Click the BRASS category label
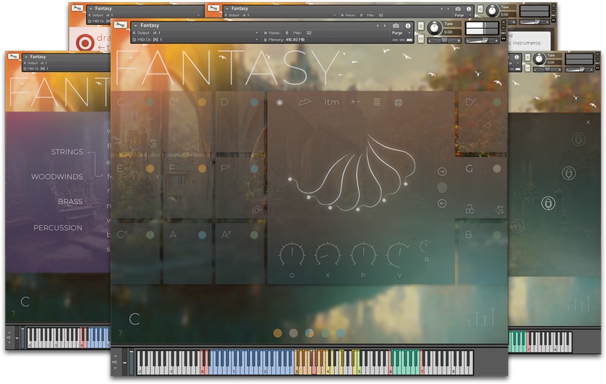Screen dimensions: 606x384 (70, 202)
